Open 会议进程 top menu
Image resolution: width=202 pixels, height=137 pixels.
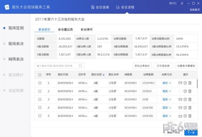coord(125,7)
